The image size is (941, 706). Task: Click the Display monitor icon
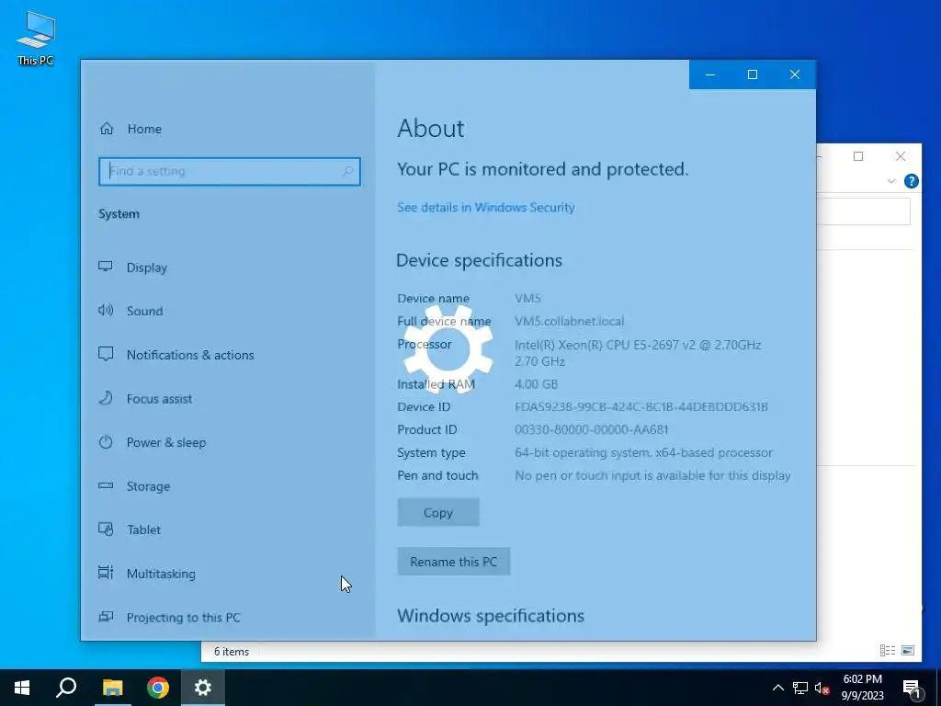[106, 267]
